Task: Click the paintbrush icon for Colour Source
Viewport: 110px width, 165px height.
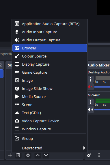Action: tap(17, 56)
